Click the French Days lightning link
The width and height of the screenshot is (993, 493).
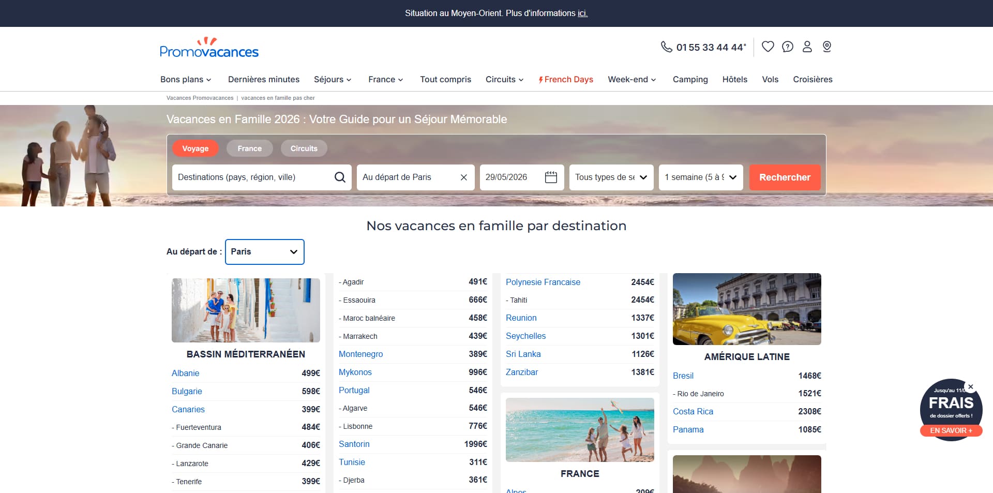pyautogui.click(x=566, y=79)
